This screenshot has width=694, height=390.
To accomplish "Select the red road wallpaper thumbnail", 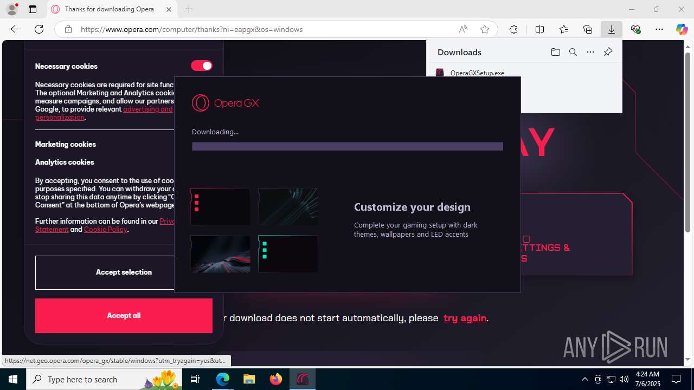I will pos(220,254).
